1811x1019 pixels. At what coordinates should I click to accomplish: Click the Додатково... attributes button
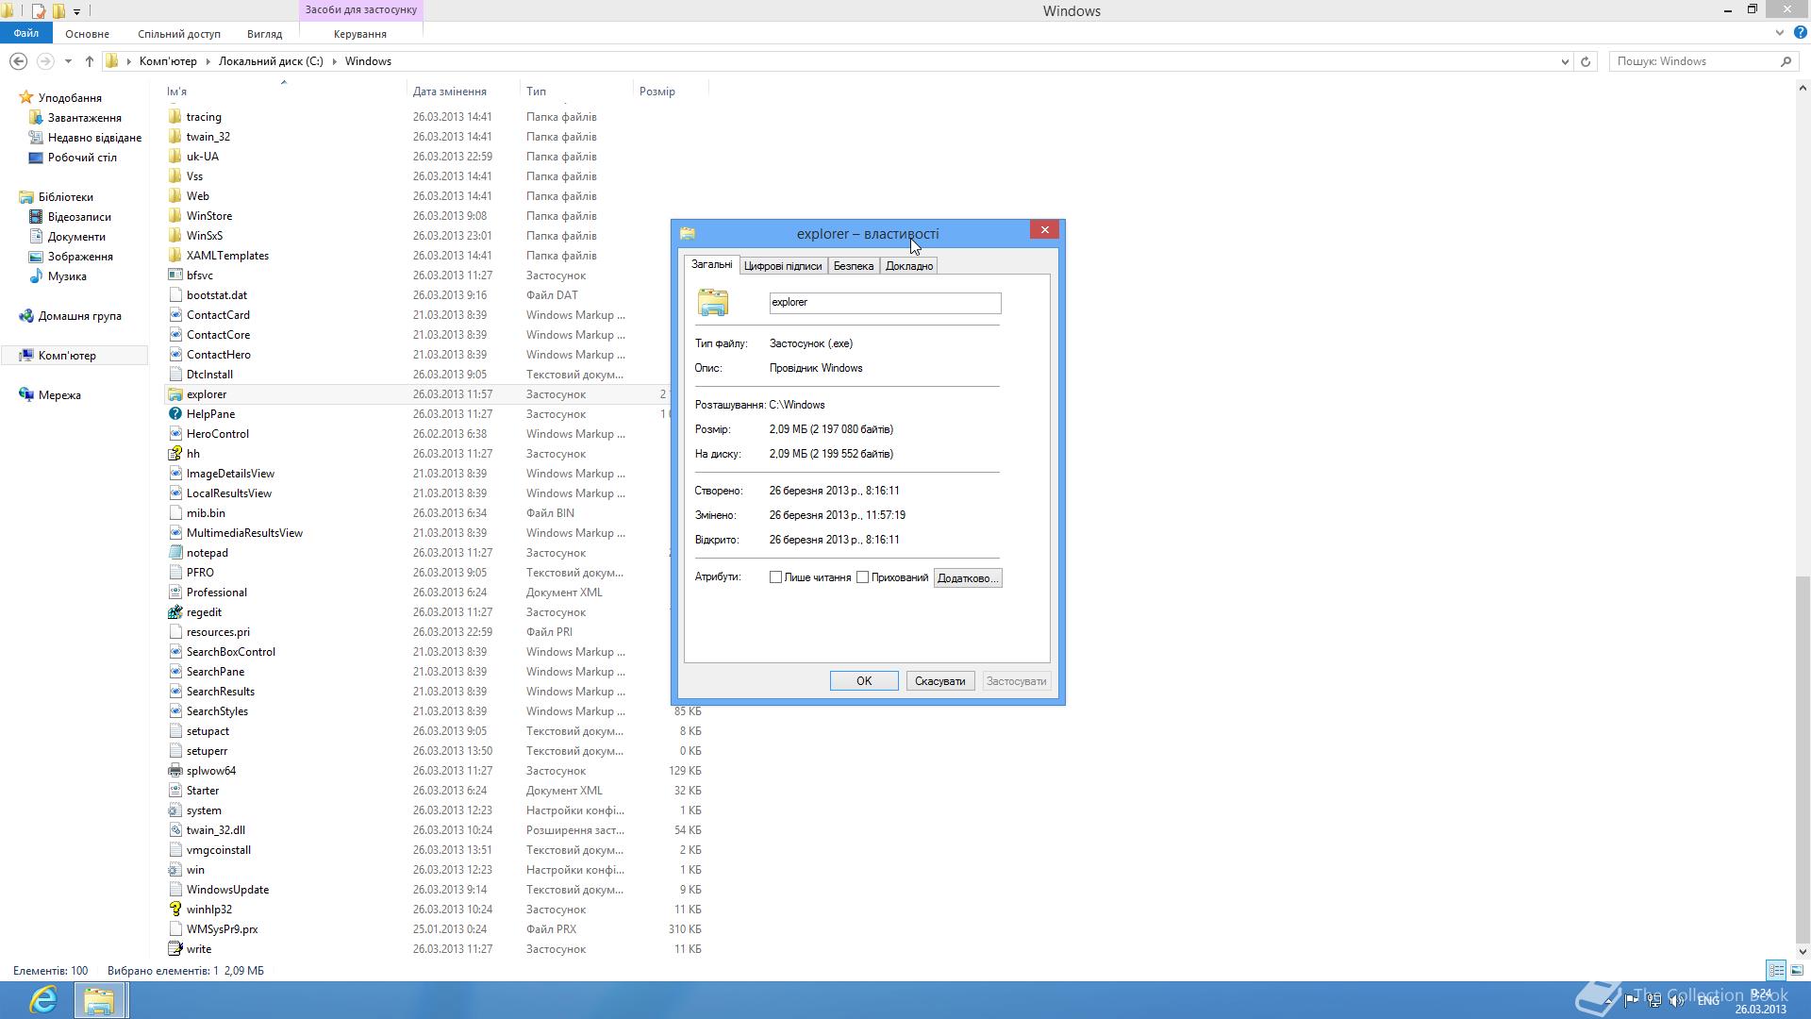click(x=968, y=578)
